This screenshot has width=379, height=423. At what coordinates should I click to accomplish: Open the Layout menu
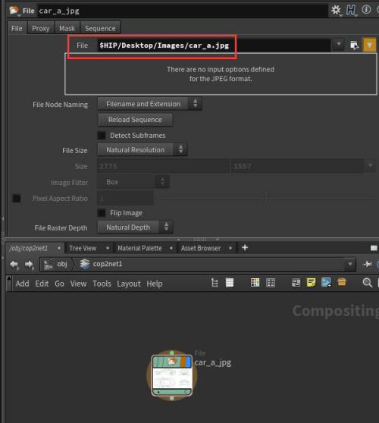pos(129,284)
